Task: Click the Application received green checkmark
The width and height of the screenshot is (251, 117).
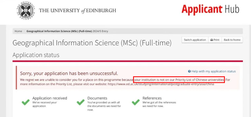Action: pyautogui.click(x=26, y=102)
